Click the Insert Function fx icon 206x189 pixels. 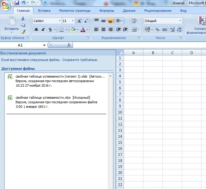click(x=69, y=45)
